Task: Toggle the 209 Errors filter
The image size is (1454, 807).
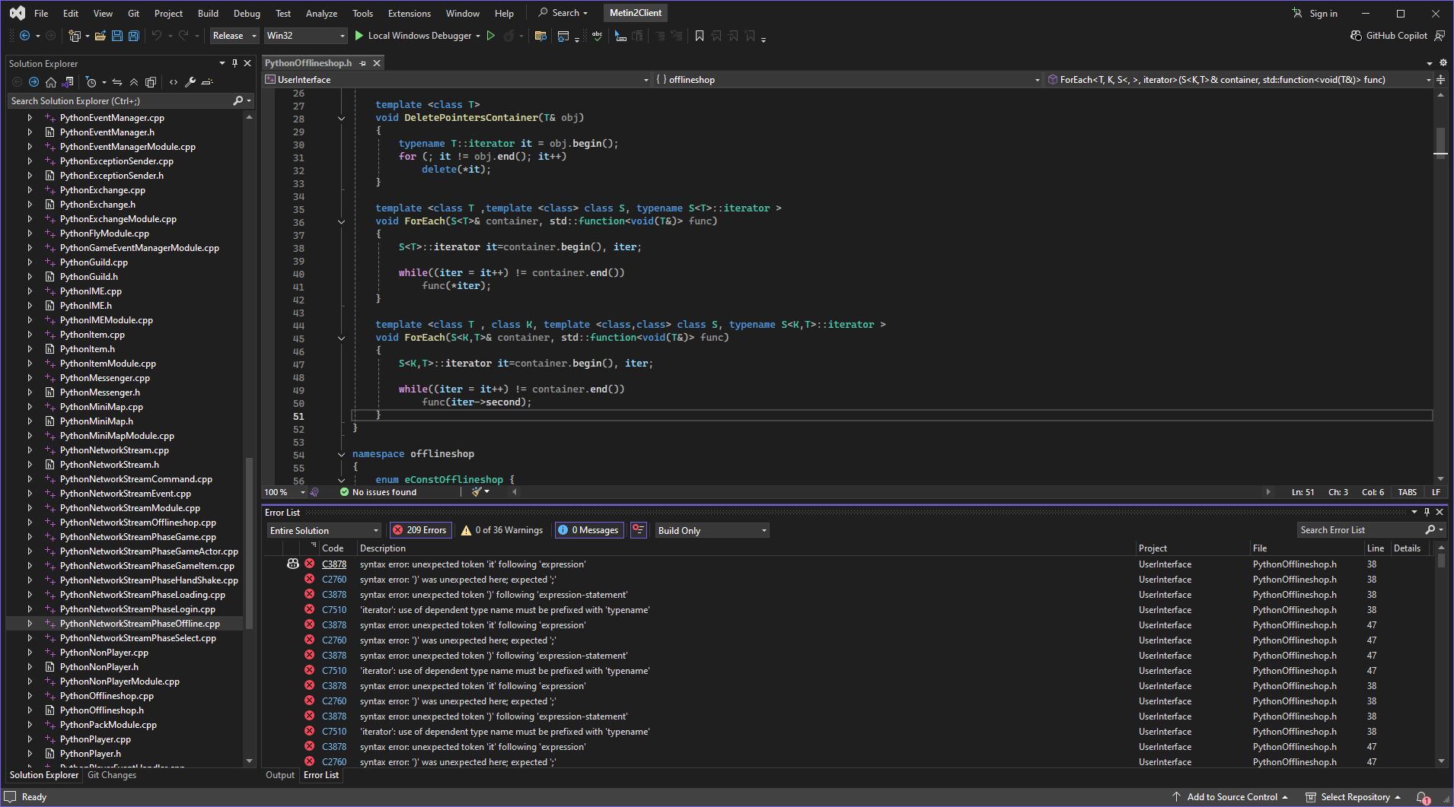Action: pos(419,530)
